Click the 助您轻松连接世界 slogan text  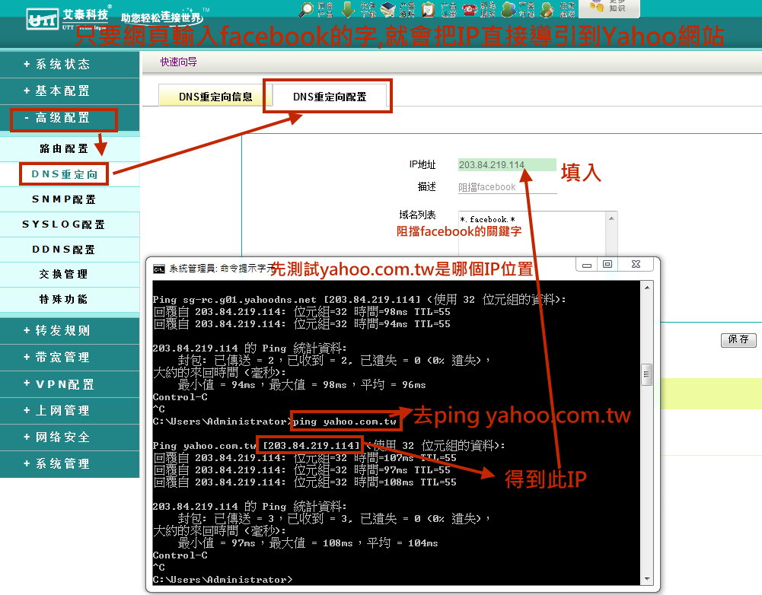161,18
